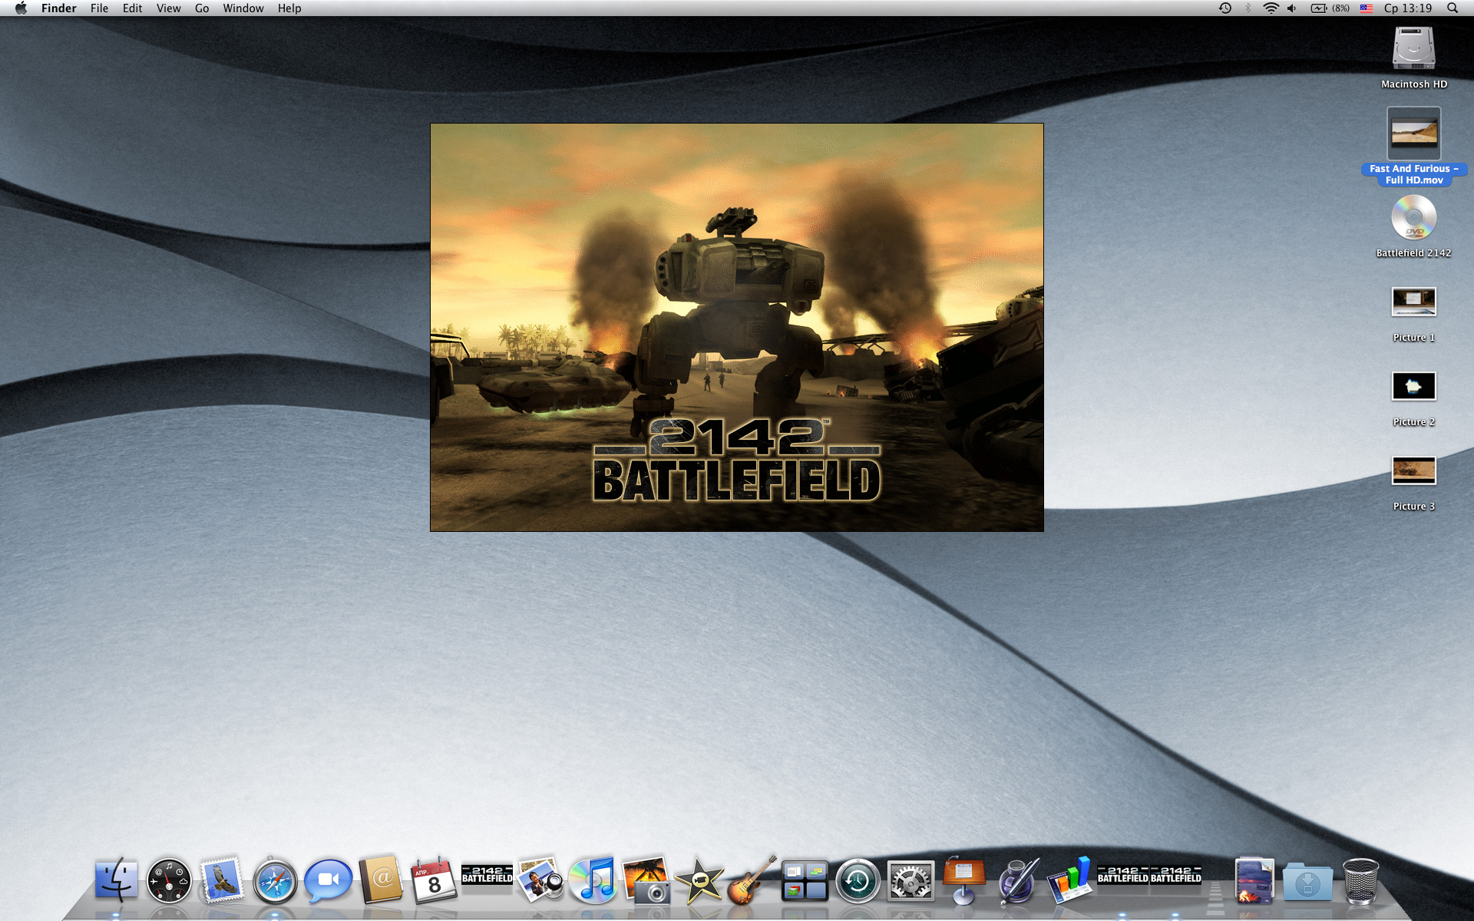Open the Edit menu
The width and height of the screenshot is (1474, 921).
[x=132, y=8]
